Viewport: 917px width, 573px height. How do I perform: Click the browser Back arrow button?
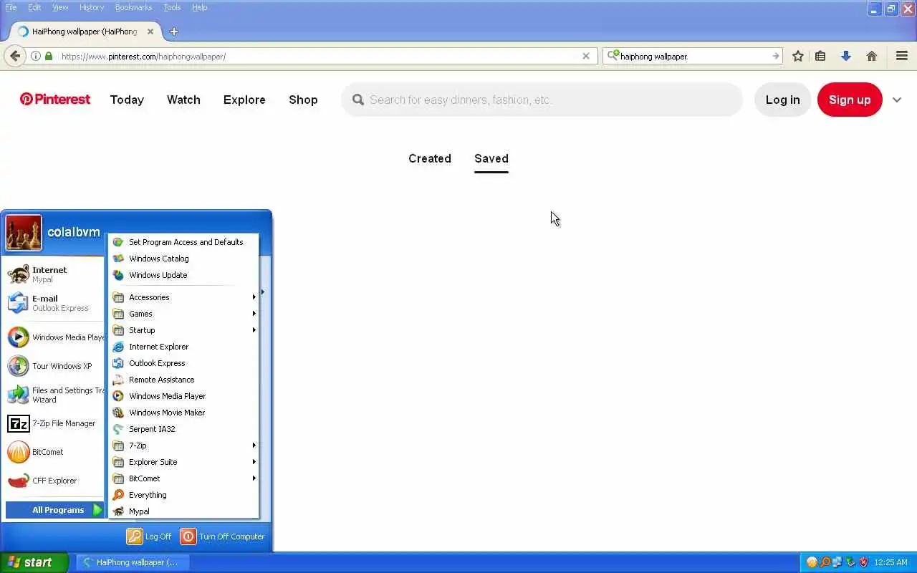point(15,56)
